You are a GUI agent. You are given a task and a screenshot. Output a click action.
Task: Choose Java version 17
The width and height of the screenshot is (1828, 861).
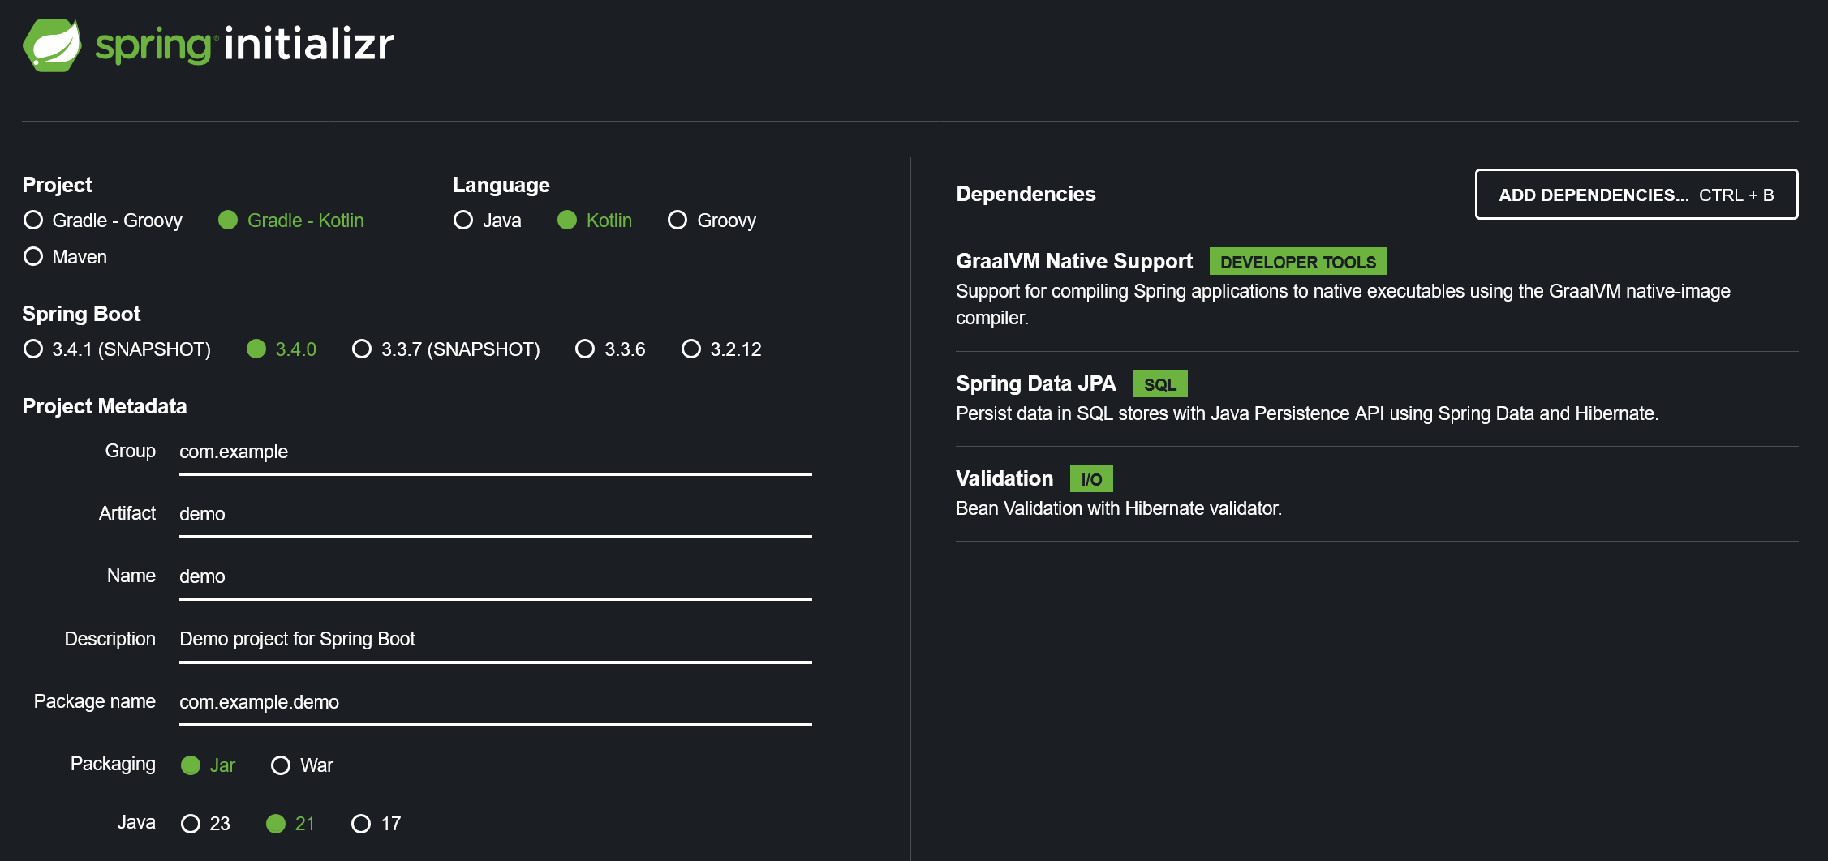(376, 824)
